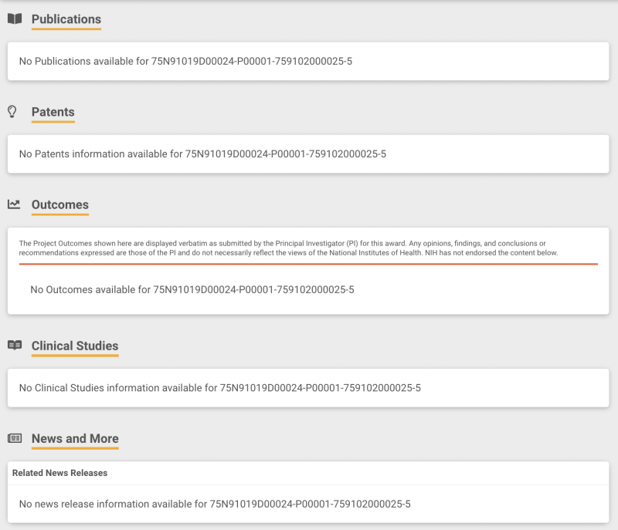Image resolution: width=618 pixels, height=530 pixels.
Task: Select the Patents section heading
Action: [x=53, y=113]
